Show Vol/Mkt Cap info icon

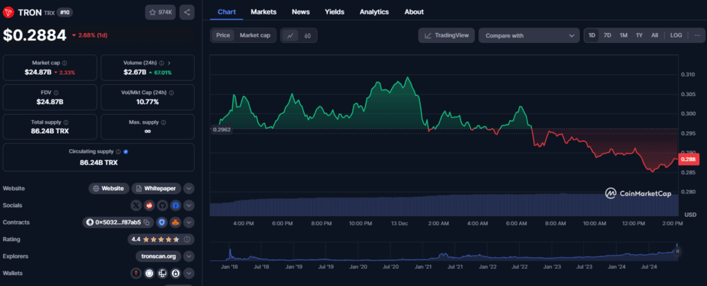pyautogui.click(x=171, y=93)
